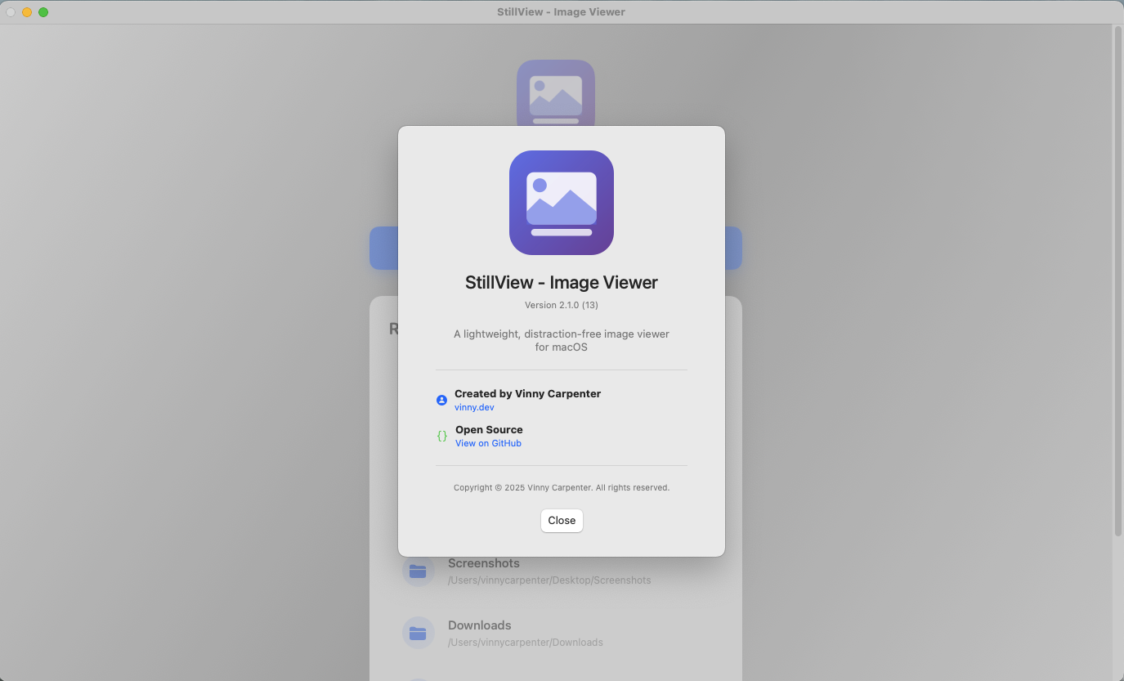
Task: Click the dimmed app icon behind the dialog
Action: click(556, 90)
